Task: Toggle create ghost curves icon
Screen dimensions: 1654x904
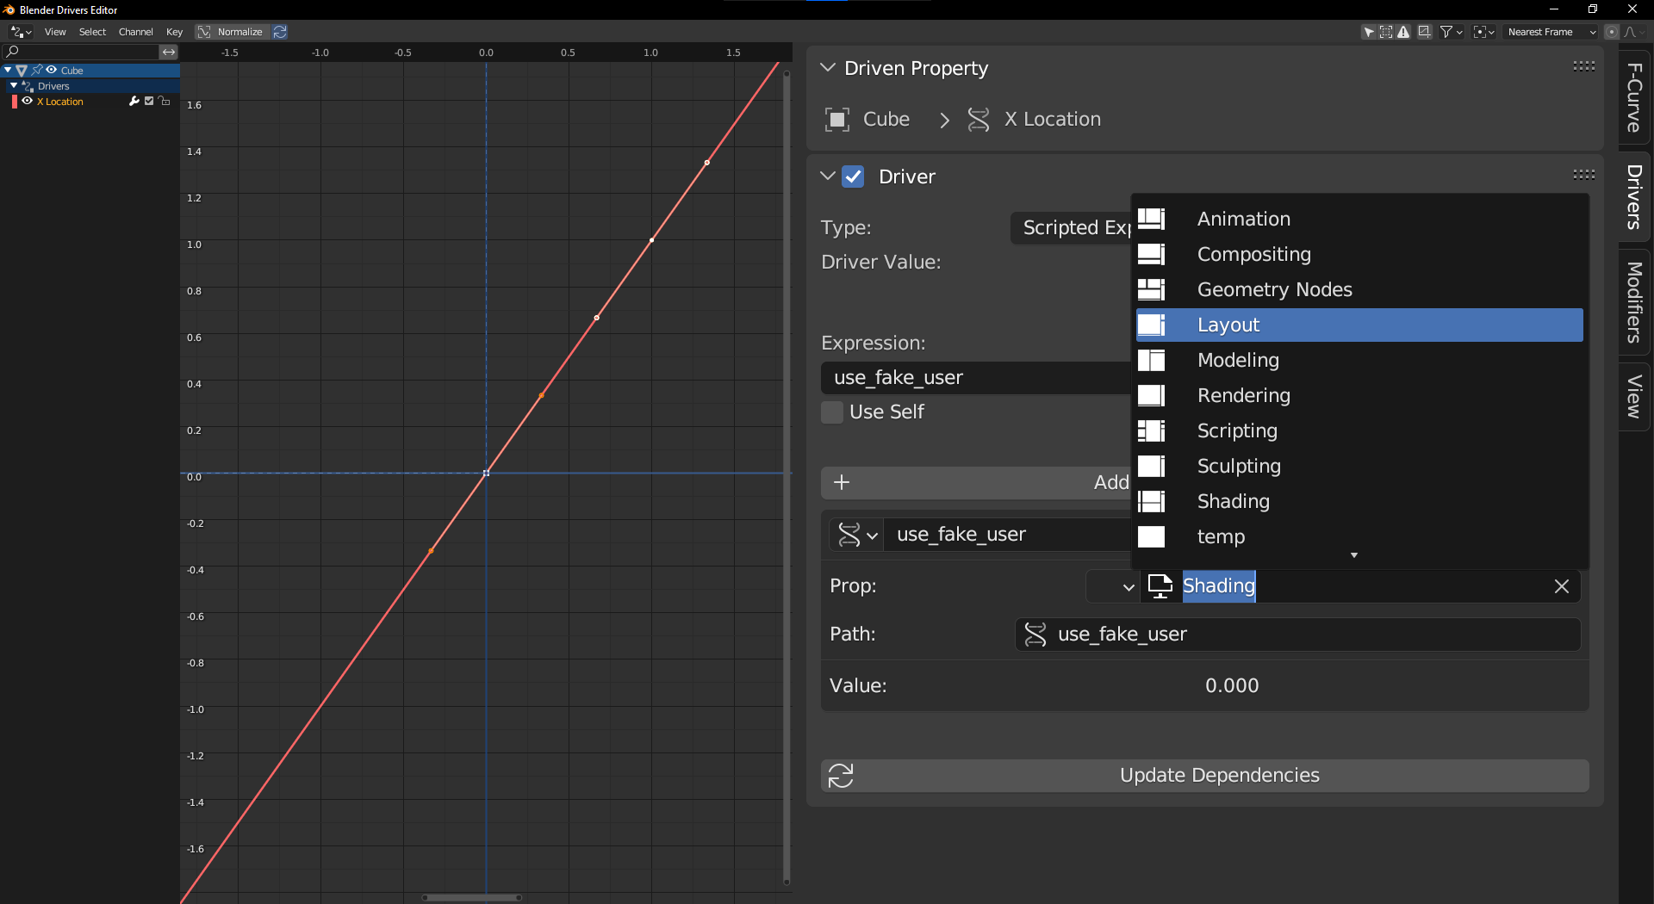Action: [x=1425, y=32]
